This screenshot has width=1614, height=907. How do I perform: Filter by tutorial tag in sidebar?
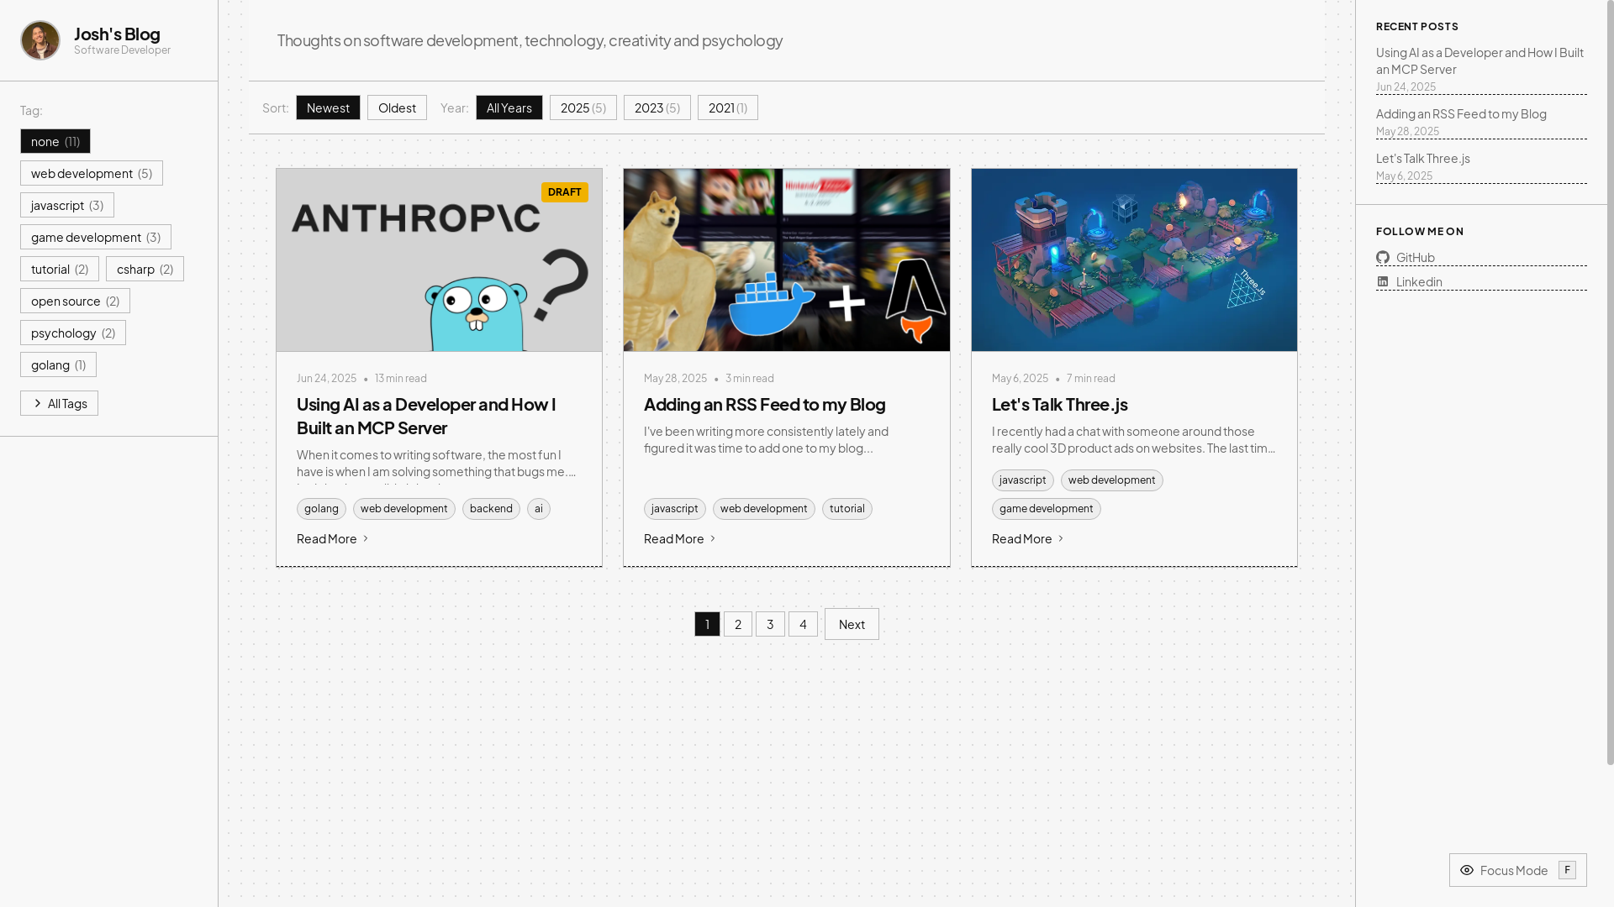coord(60,269)
